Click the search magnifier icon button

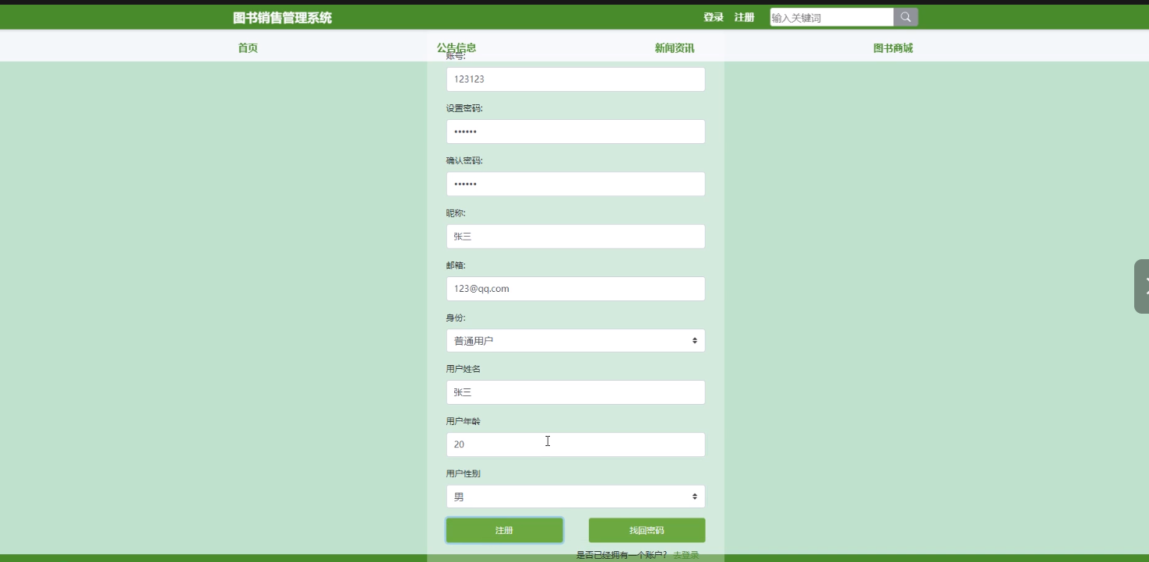click(x=905, y=17)
